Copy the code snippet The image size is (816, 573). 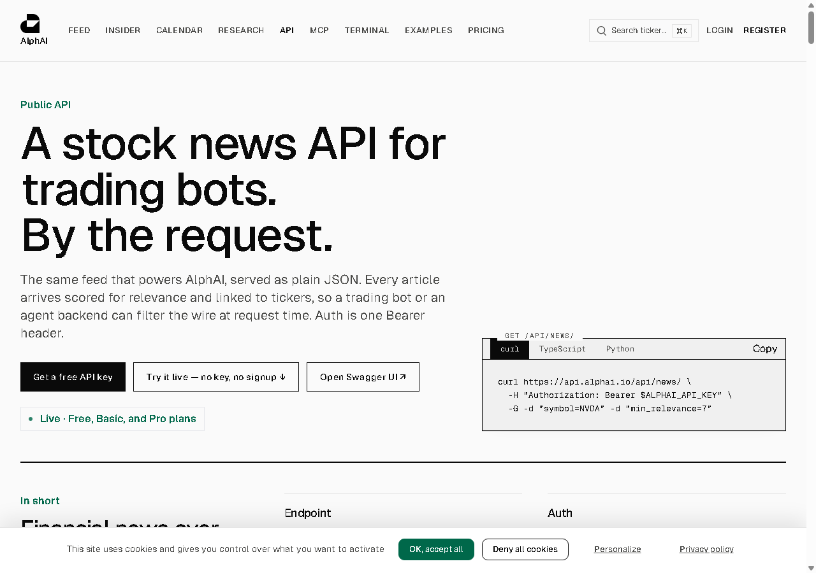765,349
